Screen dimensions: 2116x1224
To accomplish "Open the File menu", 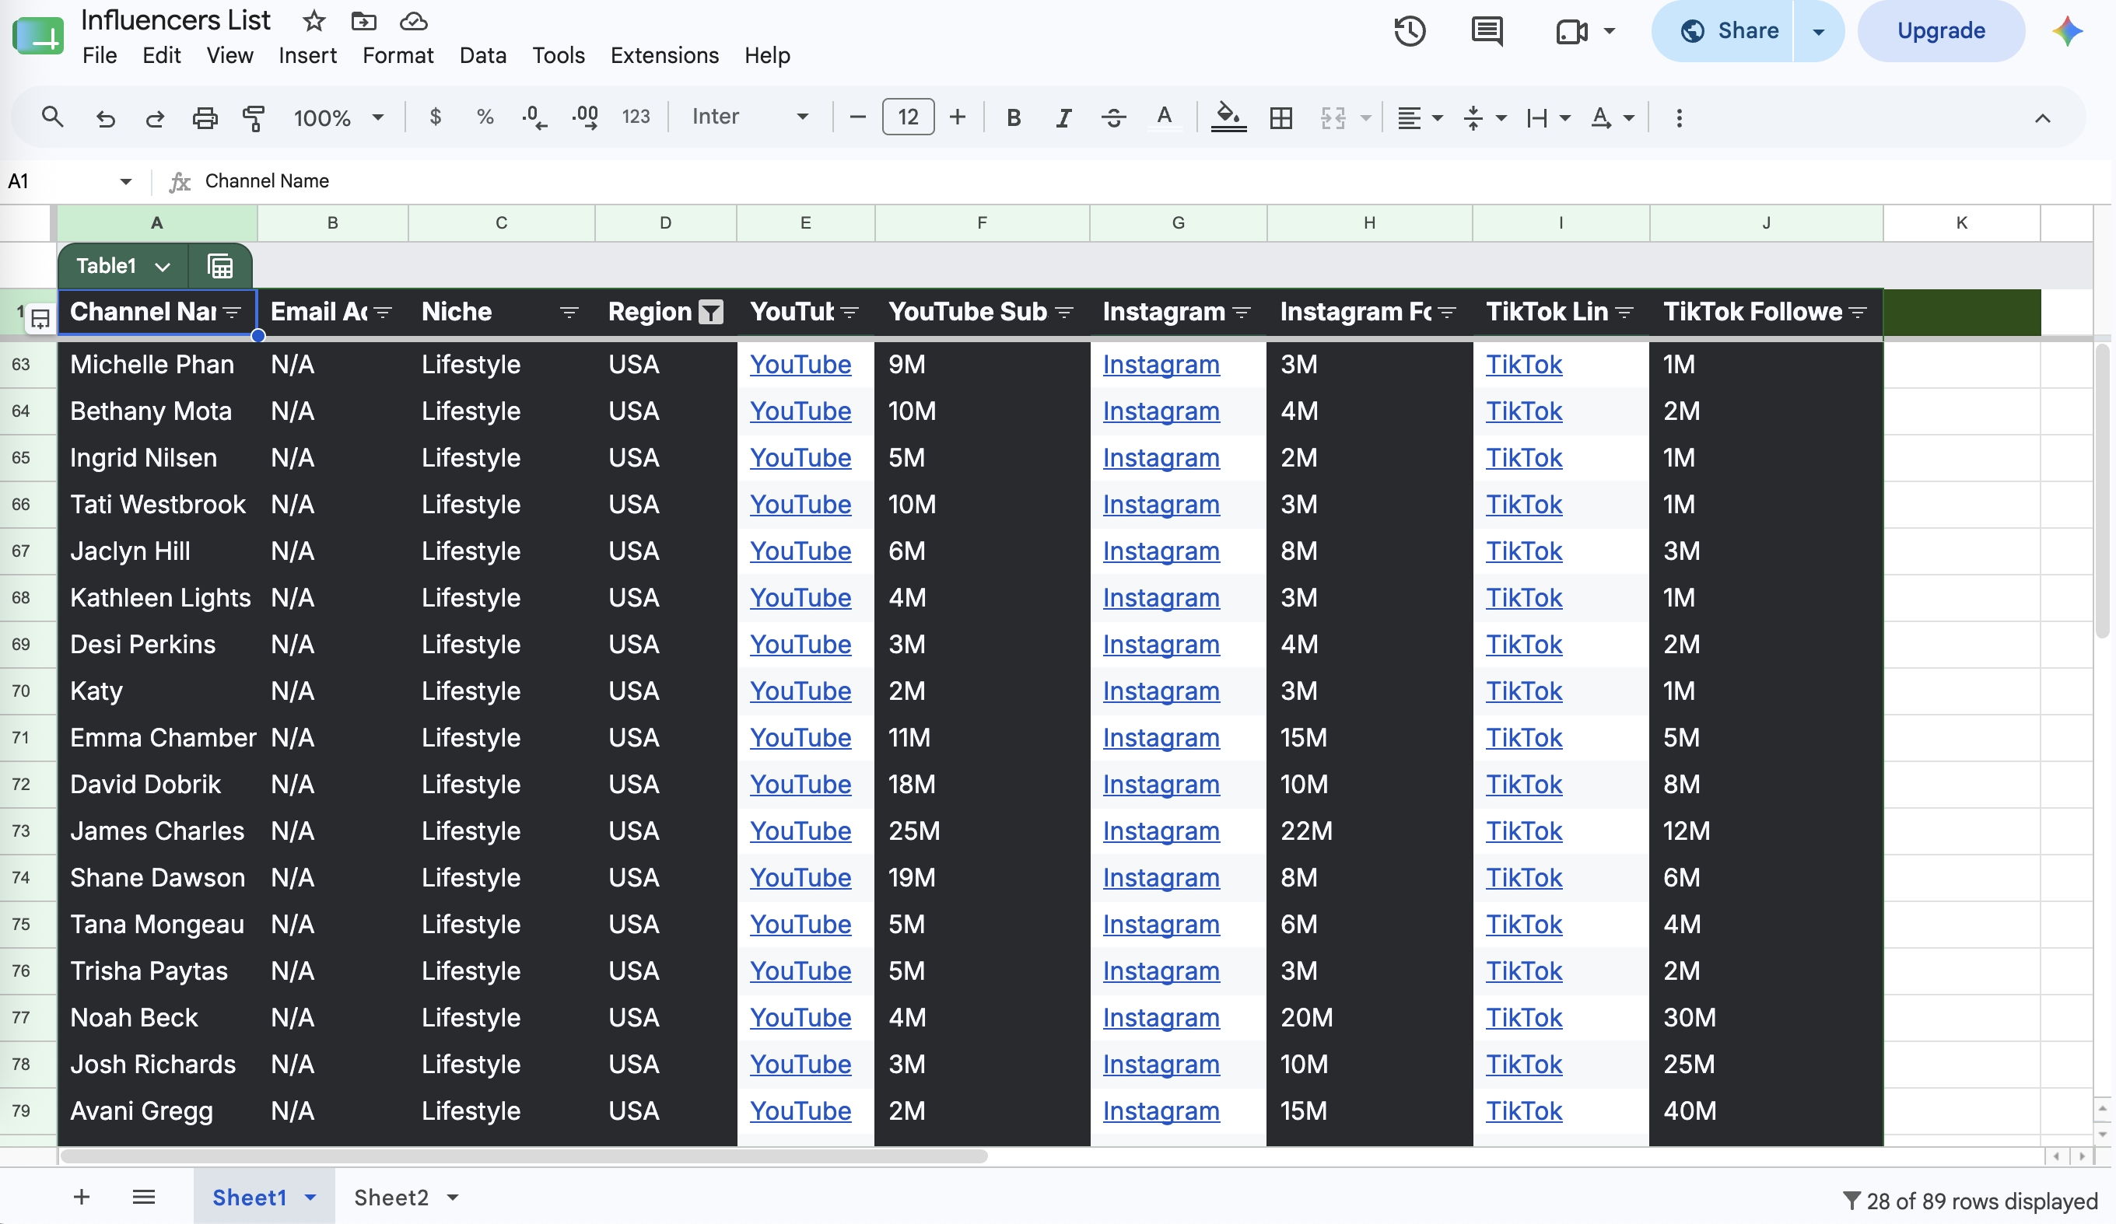I will (100, 55).
